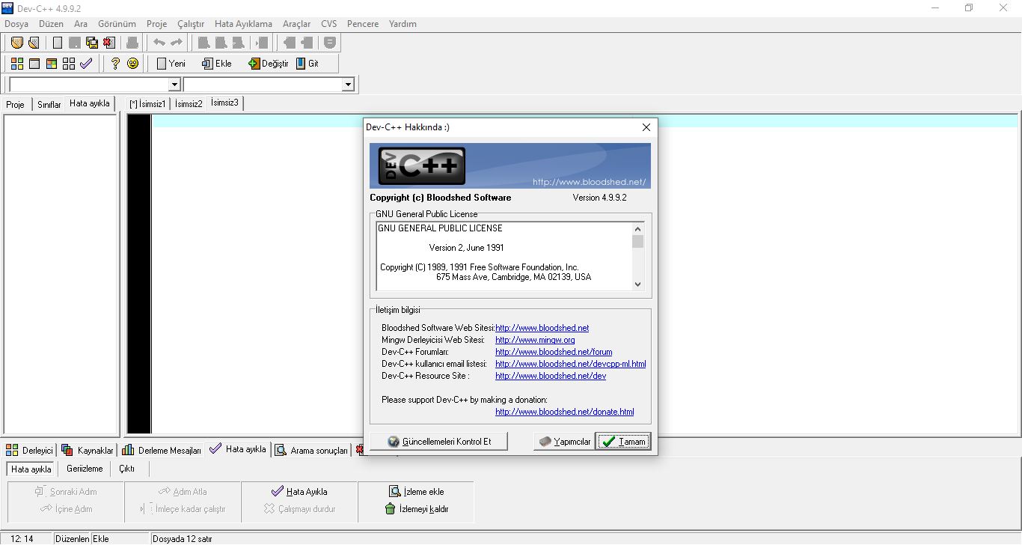The image size is (1022, 545).
Task: Open the Hata Ayıklama menu
Action: [243, 24]
